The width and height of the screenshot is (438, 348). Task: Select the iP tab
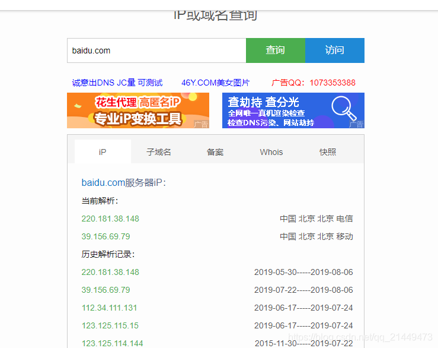coord(103,152)
